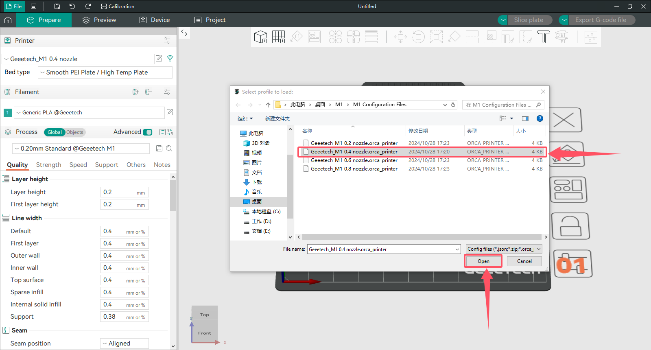
Task: Switch to the Device tab
Action: point(155,20)
